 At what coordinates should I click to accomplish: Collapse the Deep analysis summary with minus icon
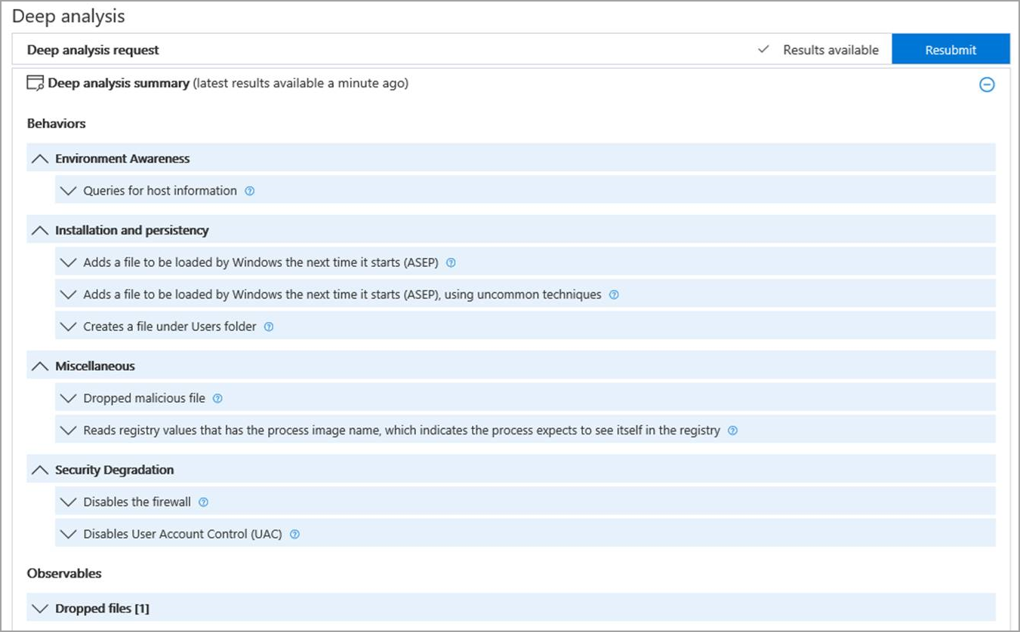coord(987,85)
